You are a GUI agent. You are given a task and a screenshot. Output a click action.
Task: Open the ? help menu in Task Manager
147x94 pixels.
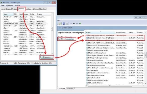pos(22,6)
